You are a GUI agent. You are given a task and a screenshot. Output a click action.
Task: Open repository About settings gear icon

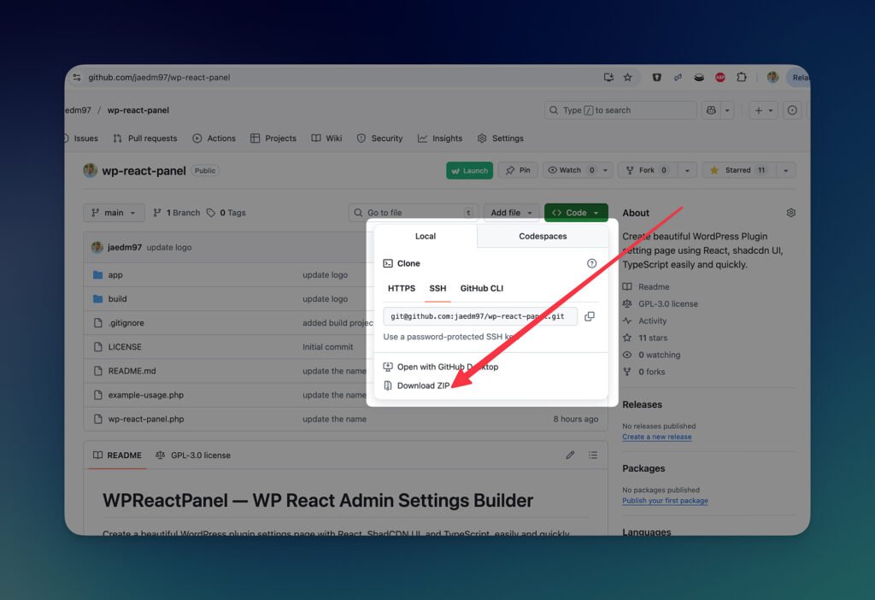(790, 213)
